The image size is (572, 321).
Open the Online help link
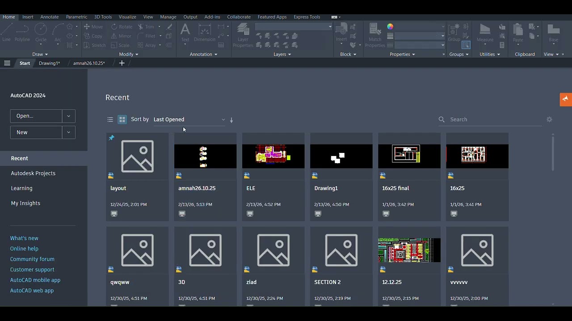coord(24,249)
